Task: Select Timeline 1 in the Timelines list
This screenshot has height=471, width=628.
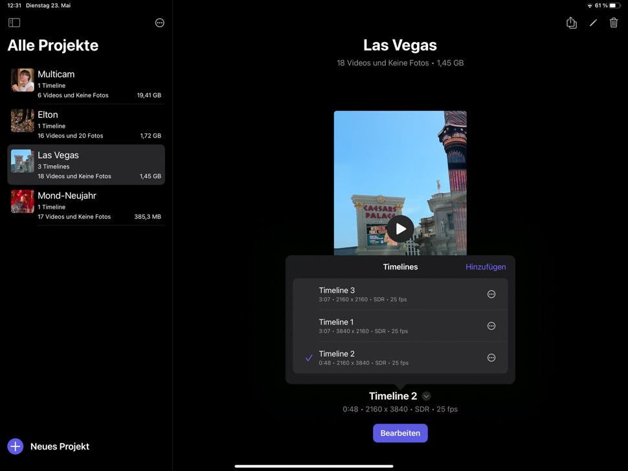Action: click(x=400, y=326)
